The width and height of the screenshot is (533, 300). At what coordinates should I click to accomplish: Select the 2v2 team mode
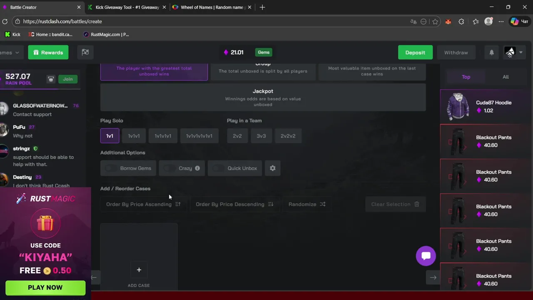tap(237, 136)
